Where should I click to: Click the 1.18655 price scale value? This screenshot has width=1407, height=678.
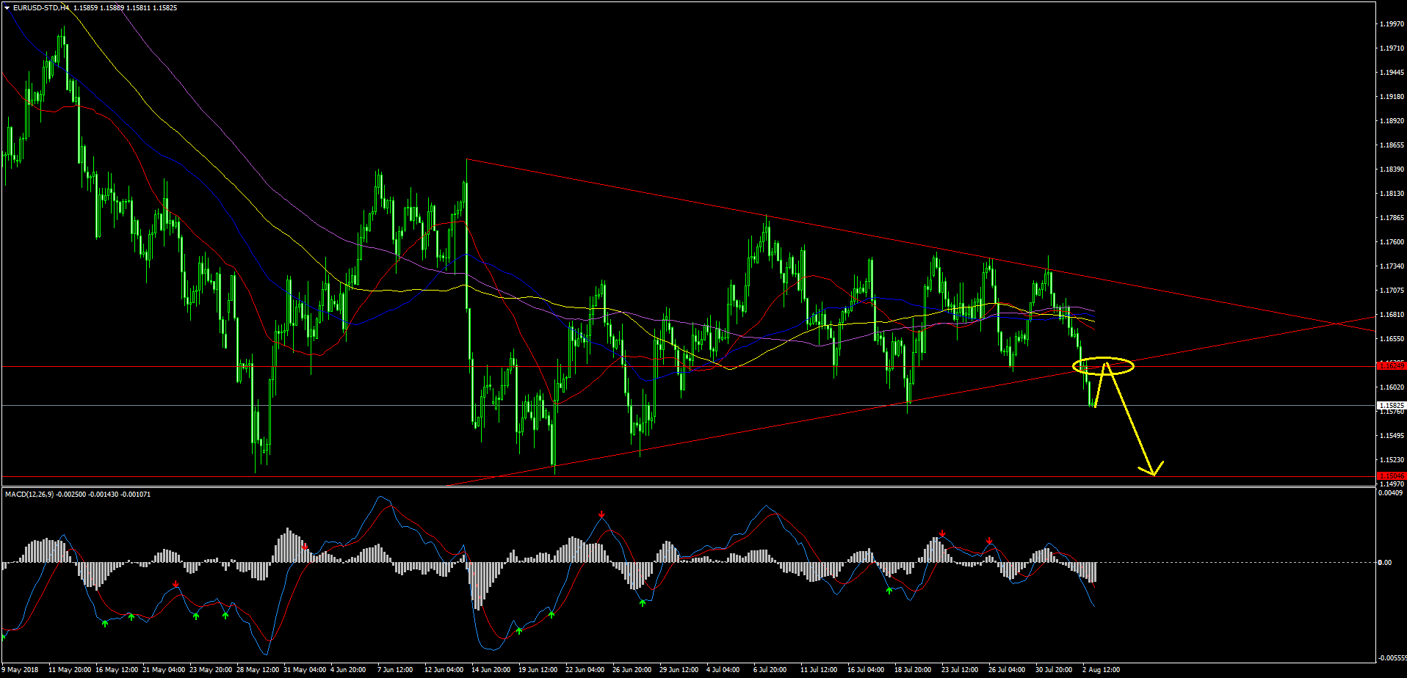point(1392,145)
